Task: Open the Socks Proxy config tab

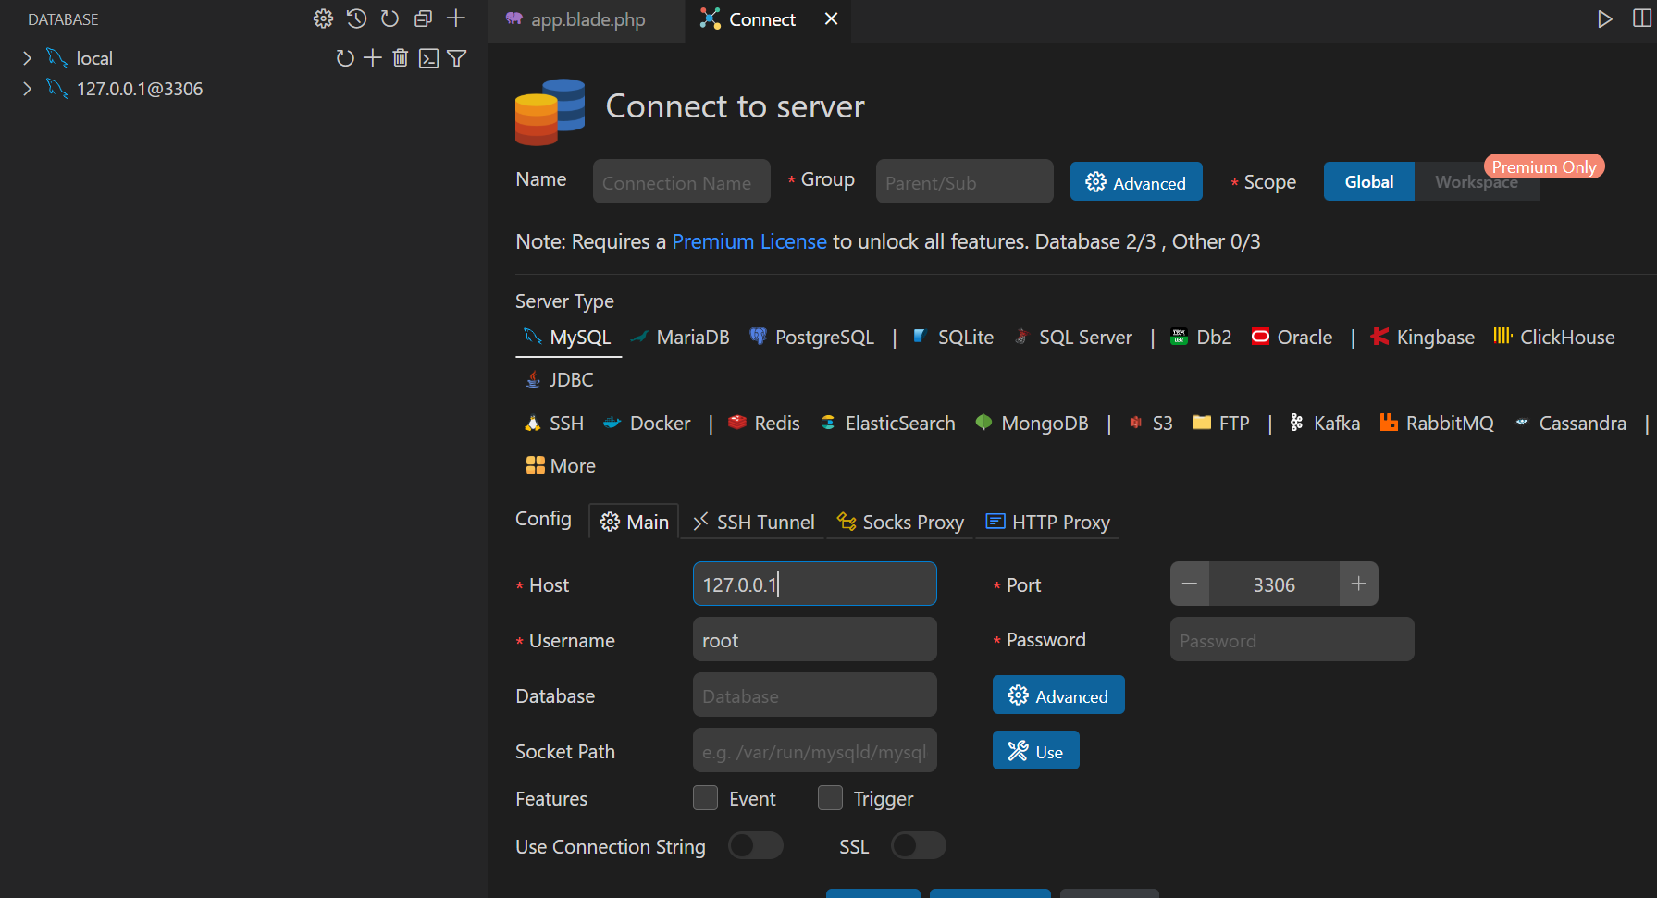Action: (900, 522)
